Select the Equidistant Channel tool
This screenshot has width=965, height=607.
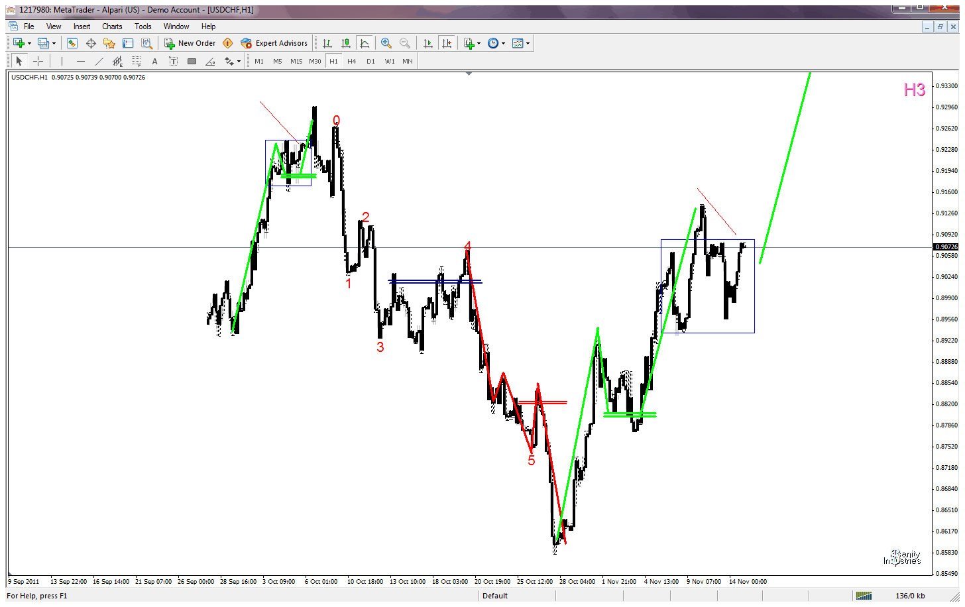tap(117, 61)
